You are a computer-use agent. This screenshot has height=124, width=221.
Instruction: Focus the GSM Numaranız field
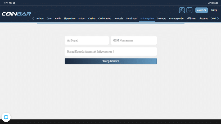tap(134, 40)
